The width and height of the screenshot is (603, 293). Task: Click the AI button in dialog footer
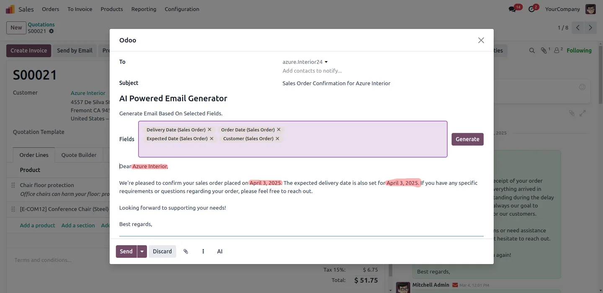tap(220, 252)
